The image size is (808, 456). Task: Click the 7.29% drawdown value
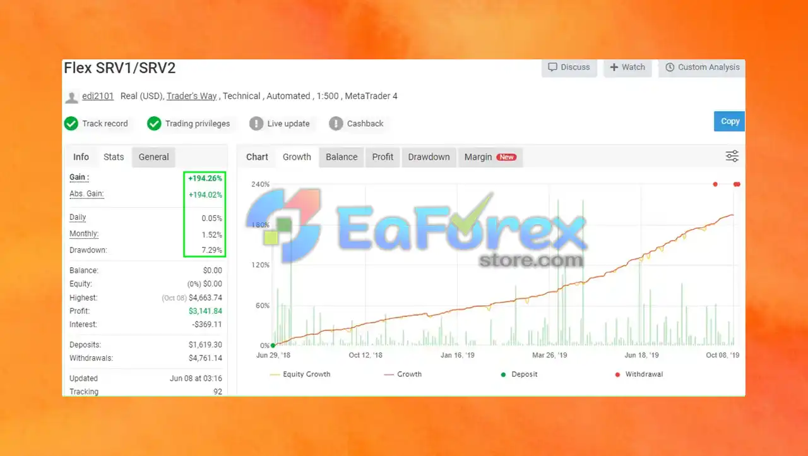tap(212, 250)
